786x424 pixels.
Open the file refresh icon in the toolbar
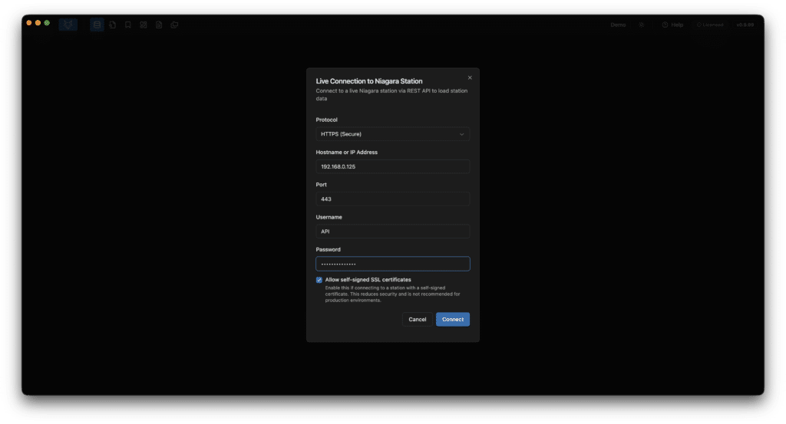[x=112, y=25]
